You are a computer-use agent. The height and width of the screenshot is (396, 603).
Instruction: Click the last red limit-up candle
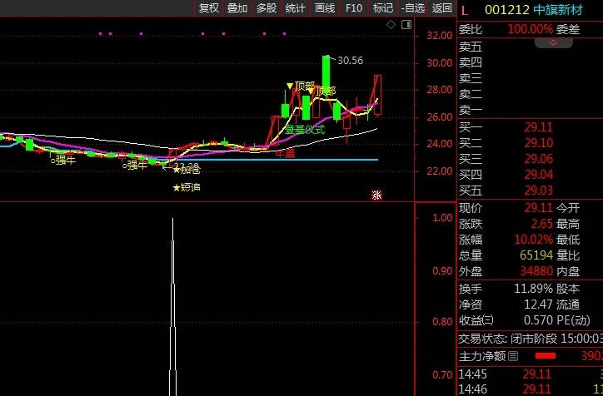pos(377,95)
